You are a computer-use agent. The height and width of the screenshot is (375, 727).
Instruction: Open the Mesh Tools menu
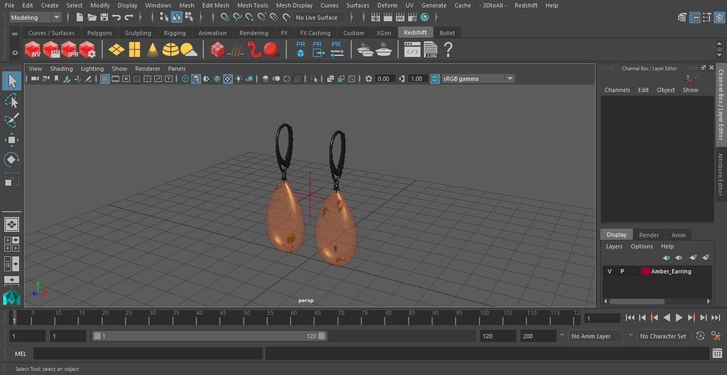(x=252, y=5)
